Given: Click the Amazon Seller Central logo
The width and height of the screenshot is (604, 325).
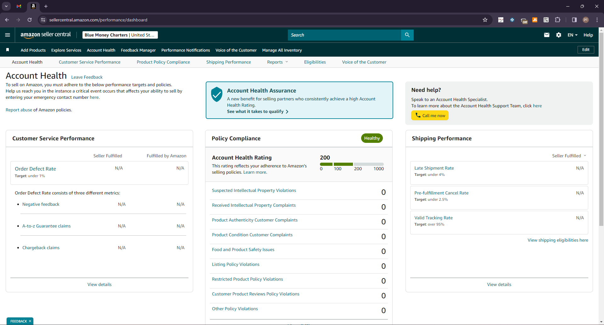Looking at the screenshot, I should (46, 35).
